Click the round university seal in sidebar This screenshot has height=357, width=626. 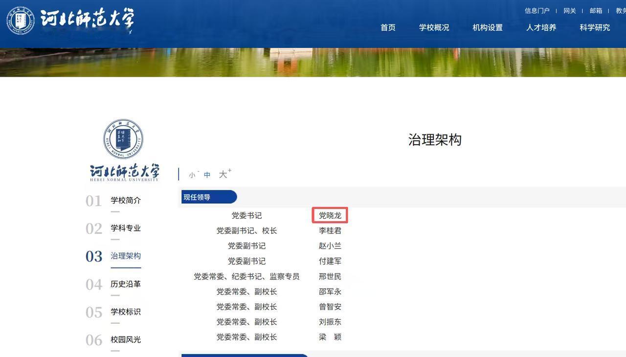(x=123, y=139)
